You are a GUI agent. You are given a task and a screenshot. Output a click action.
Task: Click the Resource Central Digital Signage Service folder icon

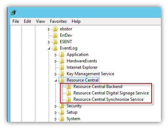click(x=69, y=93)
